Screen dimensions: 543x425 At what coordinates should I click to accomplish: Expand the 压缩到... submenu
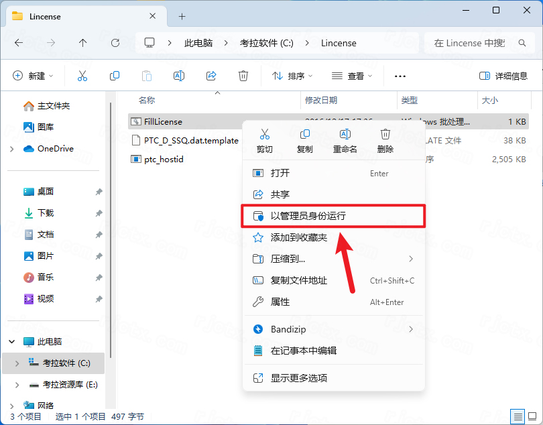[x=411, y=259]
